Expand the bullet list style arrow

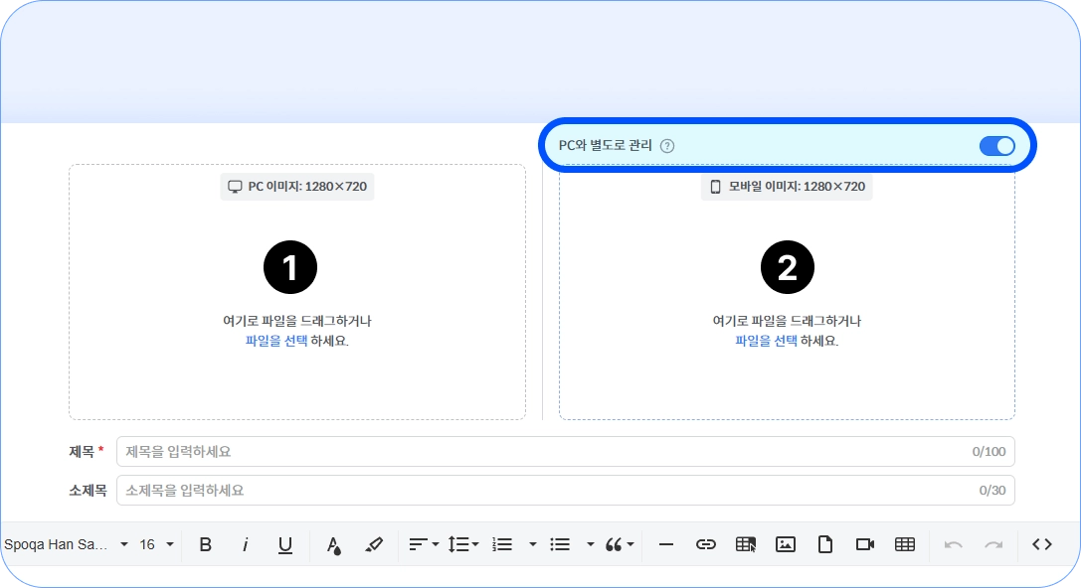[590, 544]
